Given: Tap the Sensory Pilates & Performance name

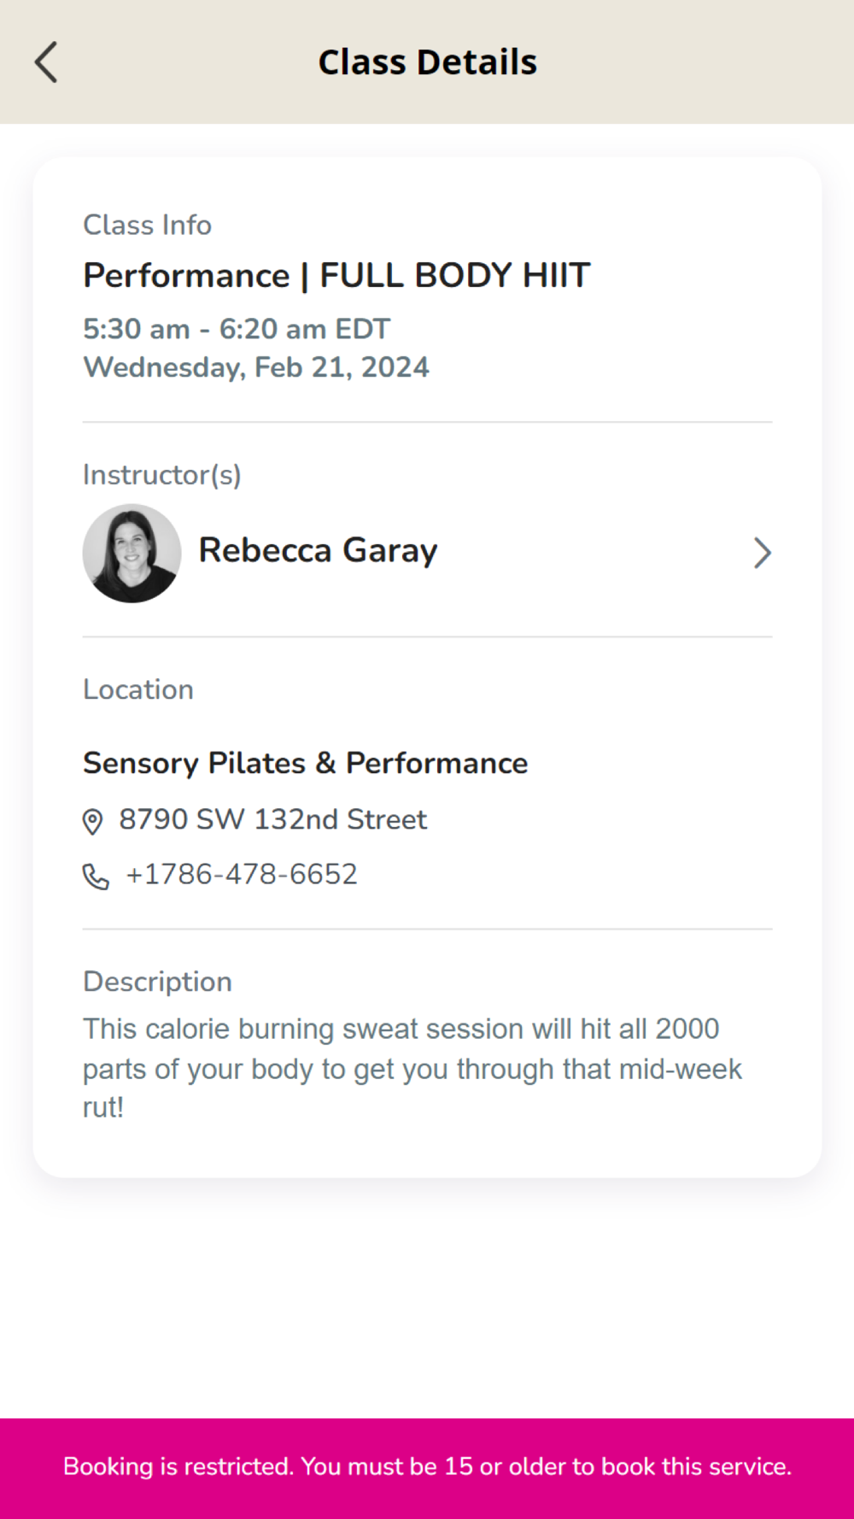Looking at the screenshot, I should coord(305,763).
